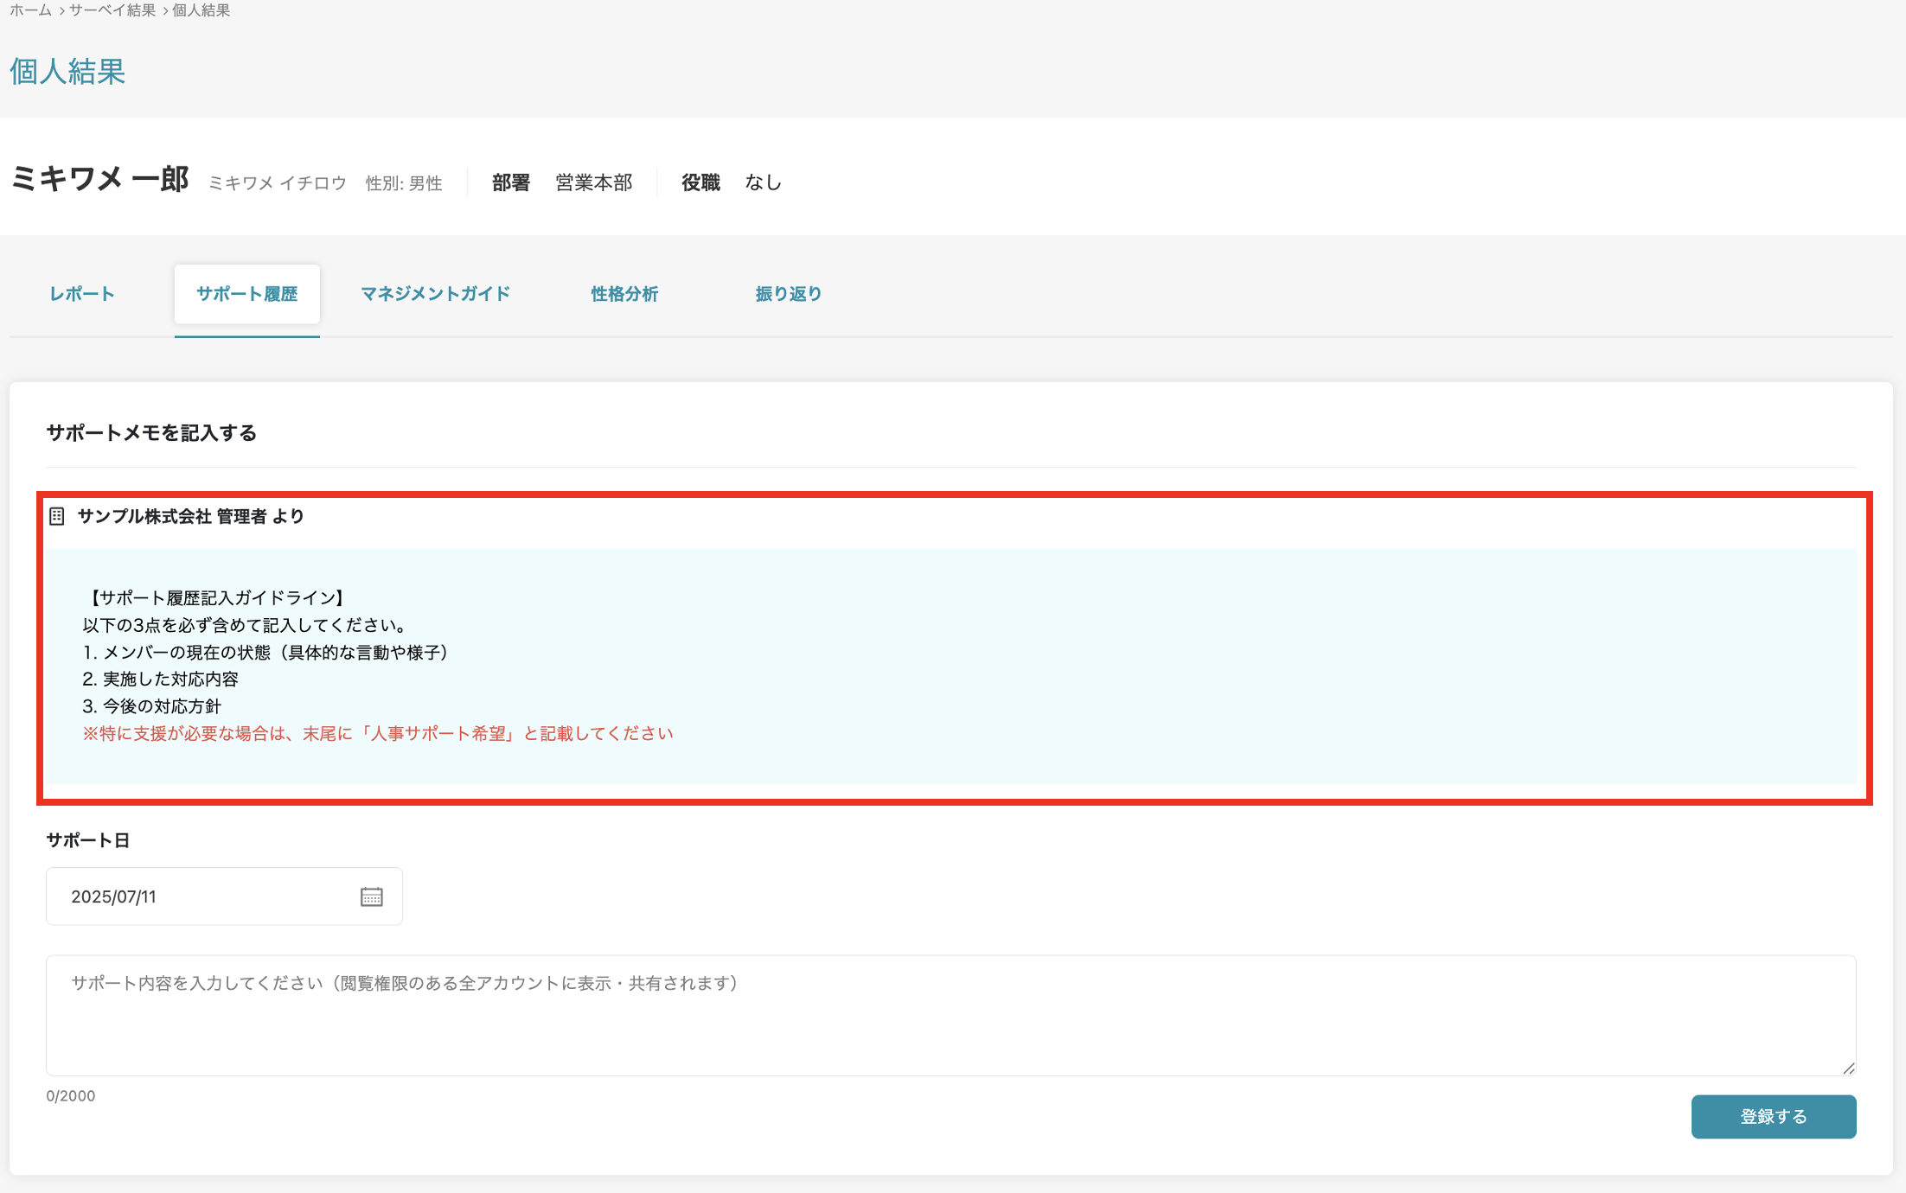Click the building icon beside サンプル株式会社
Viewport: 1906px width, 1193px height.
pyautogui.click(x=57, y=516)
